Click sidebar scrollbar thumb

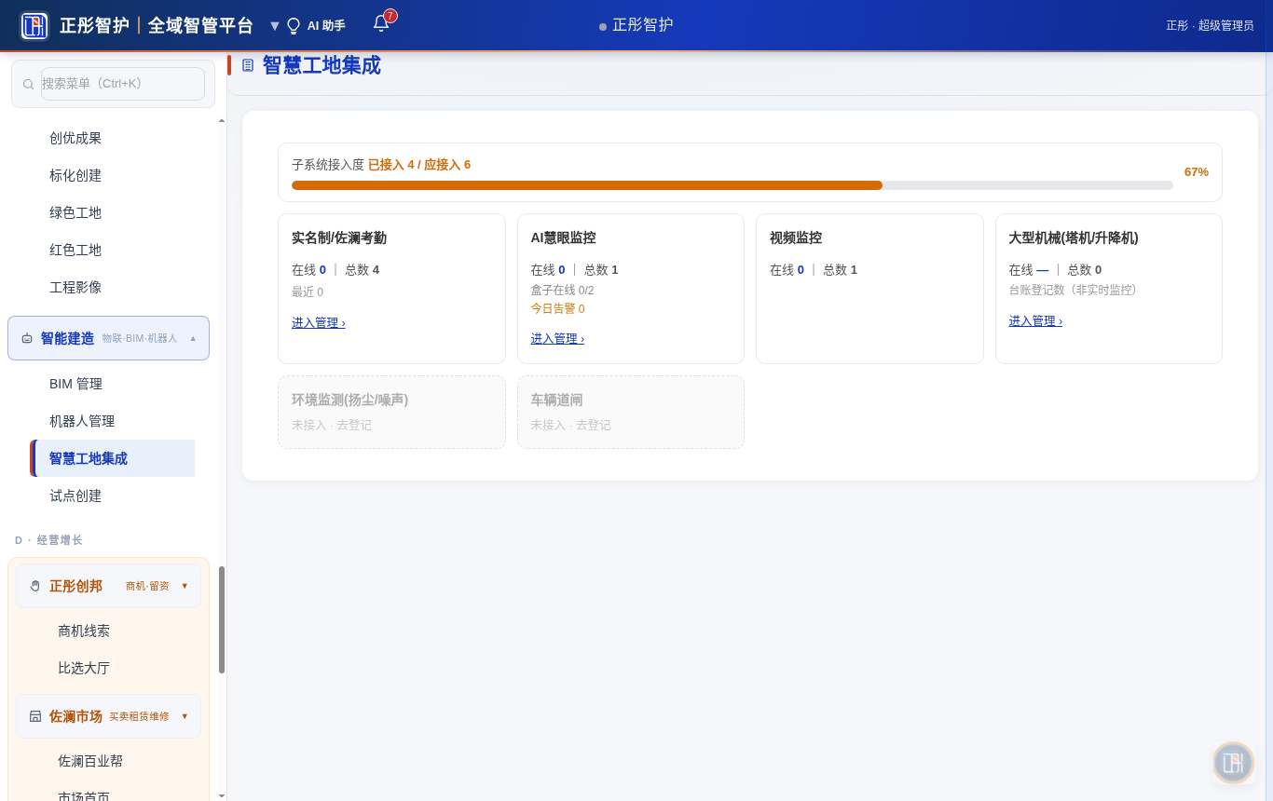point(222,619)
